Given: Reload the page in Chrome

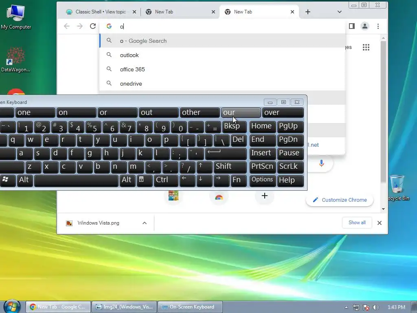Looking at the screenshot, I should [x=93, y=26].
